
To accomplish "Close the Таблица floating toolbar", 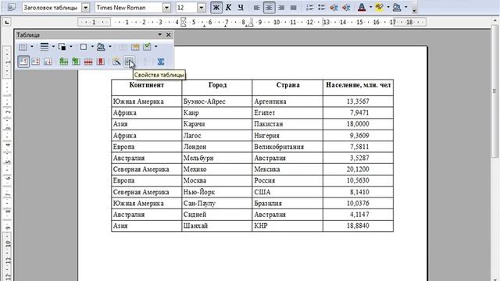I will pyautogui.click(x=169, y=34).
